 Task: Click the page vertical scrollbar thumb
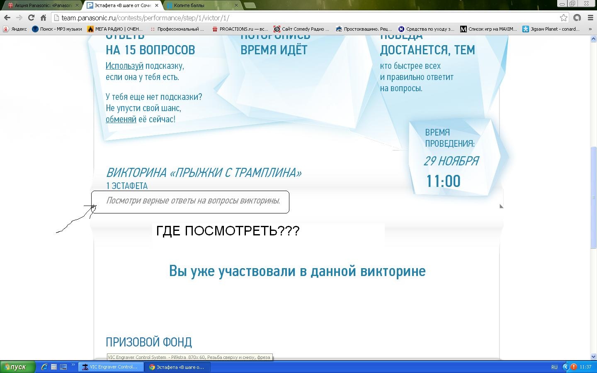(593, 197)
